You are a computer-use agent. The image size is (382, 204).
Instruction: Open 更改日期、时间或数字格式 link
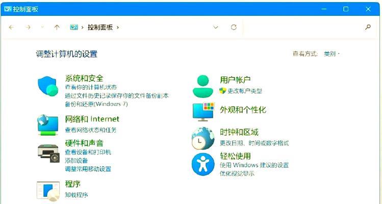pos(254,143)
